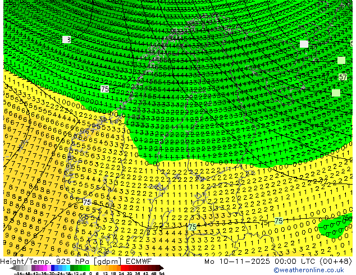This screenshot has width=356, height=275.
Task: Click the 75 contour label in green area
Action: tap(104, 89)
